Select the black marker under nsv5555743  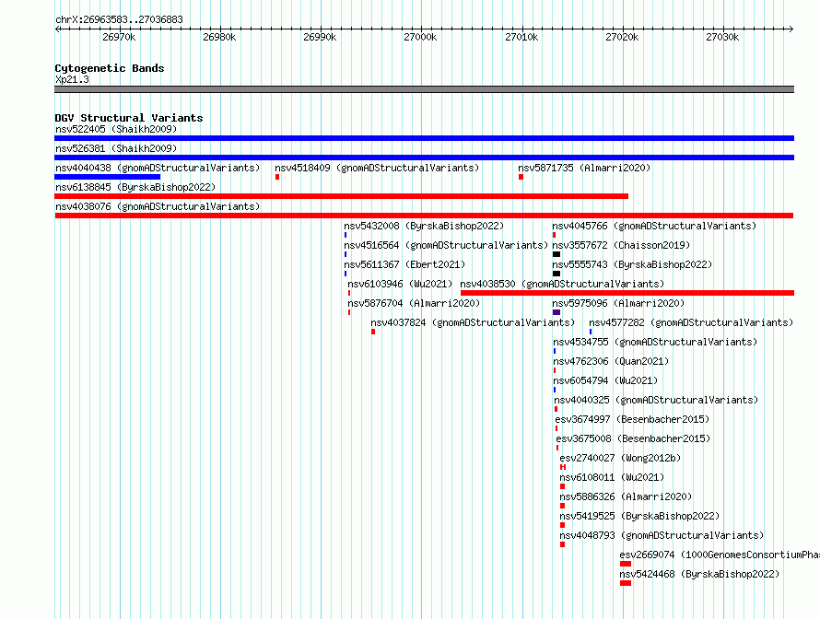tap(556, 274)
